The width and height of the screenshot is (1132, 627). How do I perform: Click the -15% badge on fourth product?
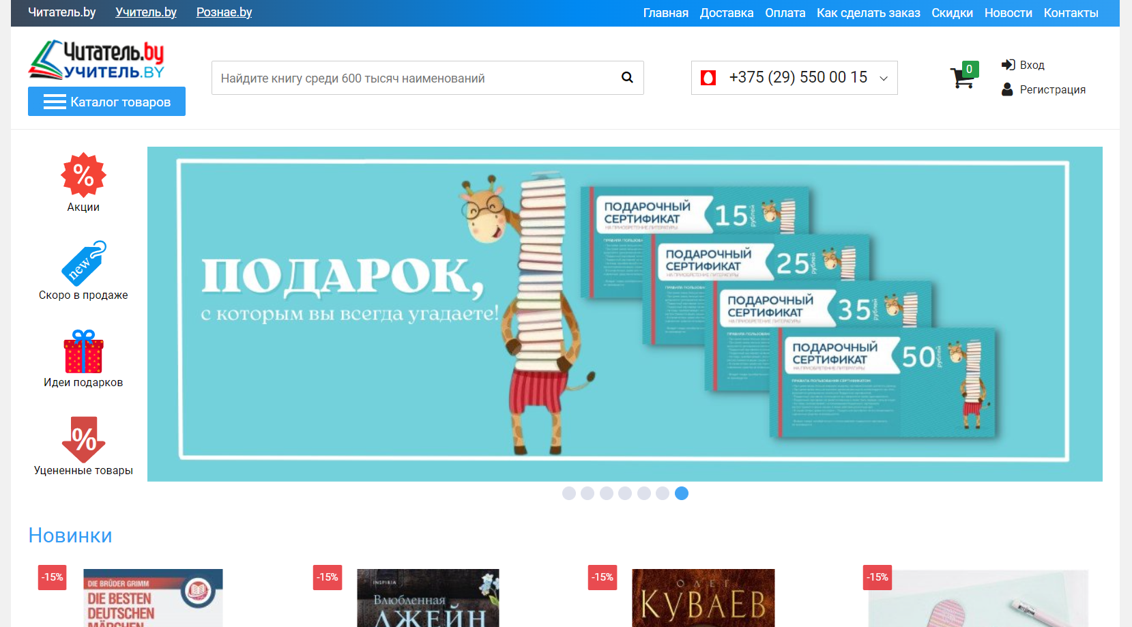point(877,577)
